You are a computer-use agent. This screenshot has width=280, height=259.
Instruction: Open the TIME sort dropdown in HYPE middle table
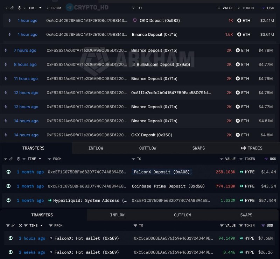[x=40, y=159]
